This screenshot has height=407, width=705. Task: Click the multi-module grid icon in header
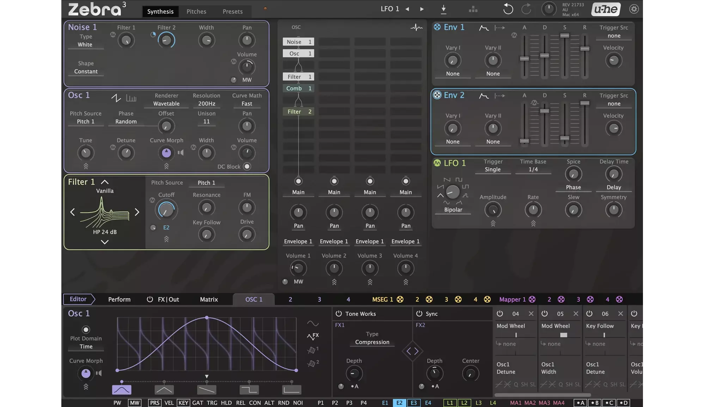point(473,9)
